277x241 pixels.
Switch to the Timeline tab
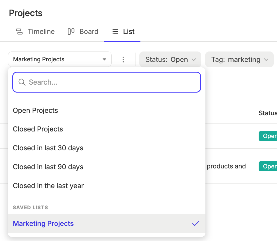point(35,31)
